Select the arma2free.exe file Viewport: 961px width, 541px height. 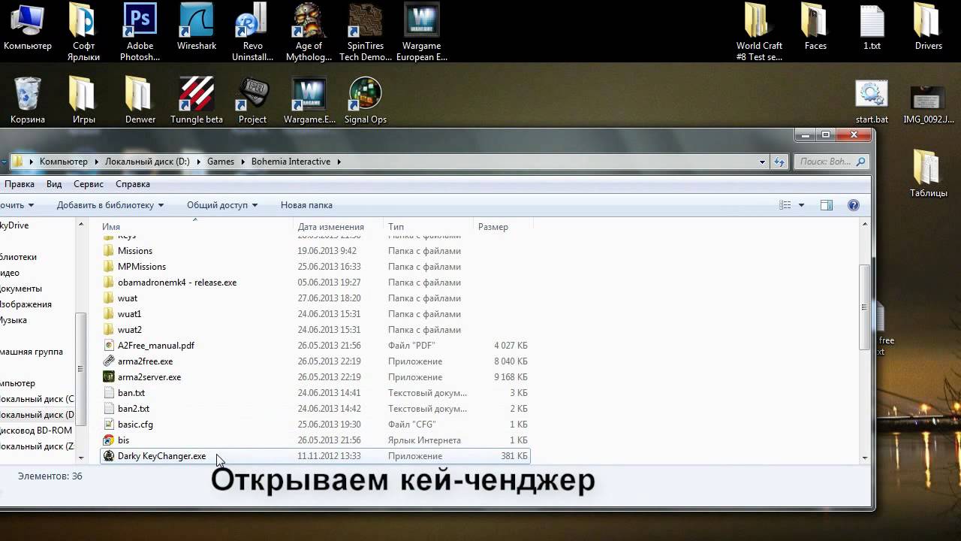coord(315,361)
